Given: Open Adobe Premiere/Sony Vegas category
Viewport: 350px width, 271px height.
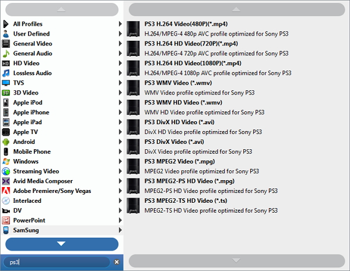Looking at the screenshot, I should point(62,191).
